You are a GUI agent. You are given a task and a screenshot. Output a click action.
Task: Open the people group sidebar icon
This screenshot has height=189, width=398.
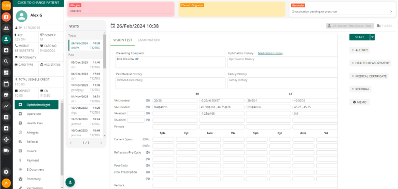(x=6, y=28)
